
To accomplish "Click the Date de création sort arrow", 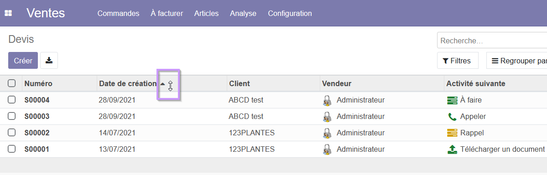I will click(x=162, y=84).
